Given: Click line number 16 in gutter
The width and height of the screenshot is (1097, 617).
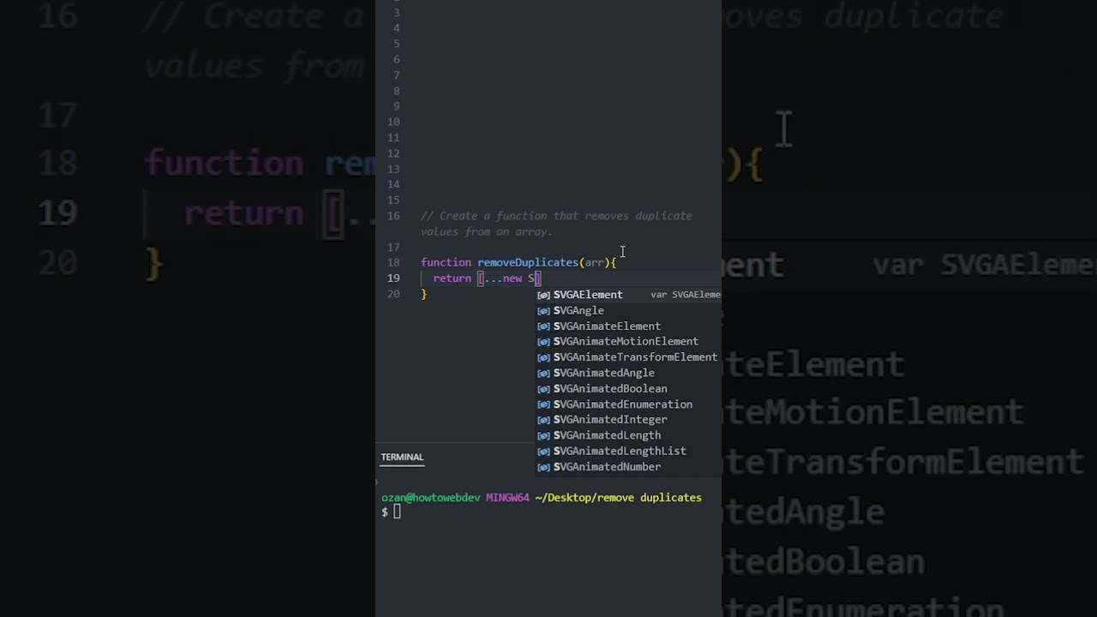Looking at the screenshot, I should pos(393,216).
